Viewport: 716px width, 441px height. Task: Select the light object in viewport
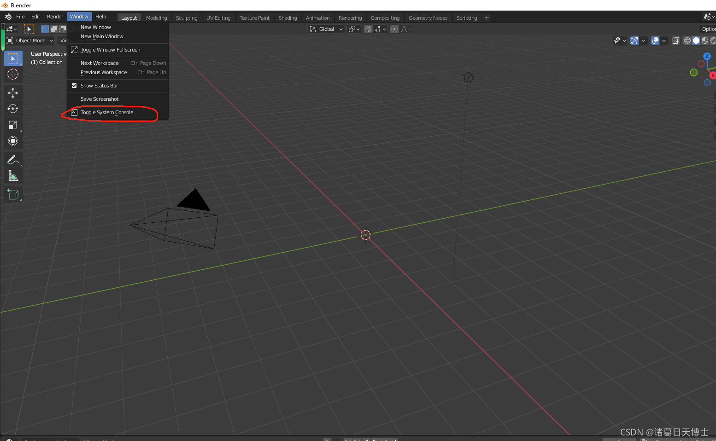tap(468, 78)
